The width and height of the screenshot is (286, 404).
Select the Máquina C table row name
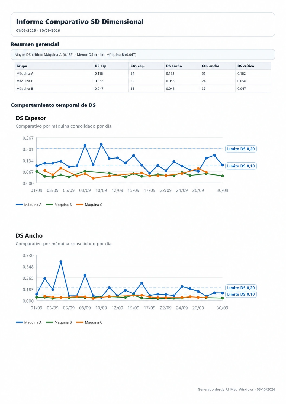pos(25,81)
